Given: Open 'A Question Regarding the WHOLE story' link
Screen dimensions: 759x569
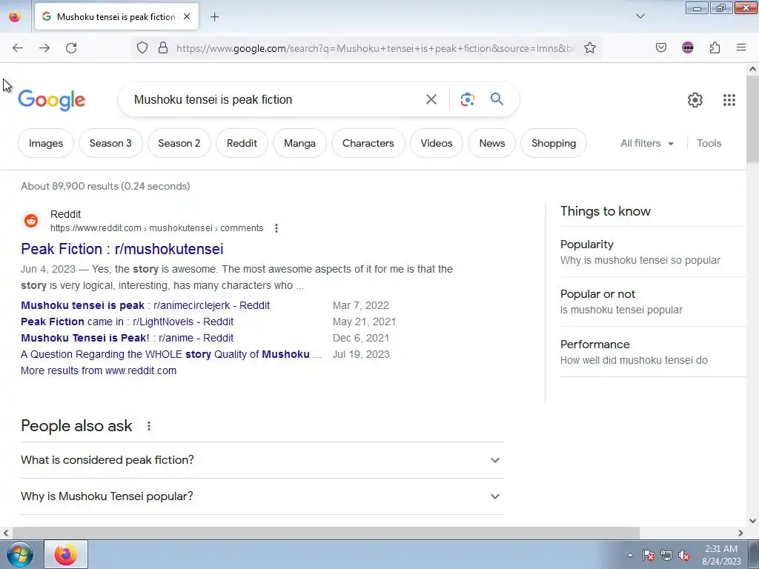Looking at the screenshot, I should coord(171,354).
